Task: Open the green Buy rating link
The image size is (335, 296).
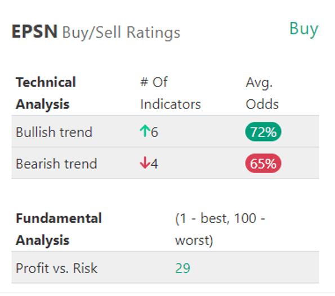Action: [x=304, y=29]
